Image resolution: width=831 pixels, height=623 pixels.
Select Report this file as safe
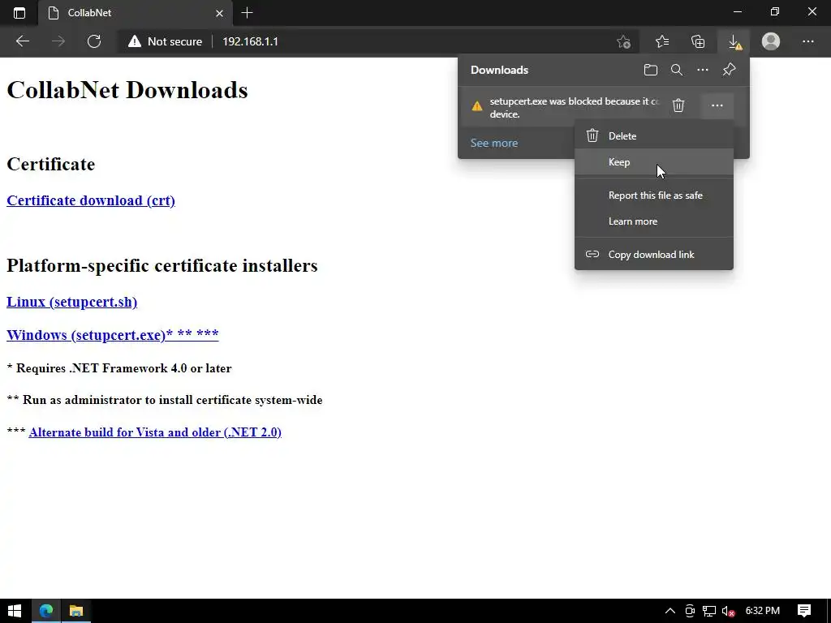pyautogui.click(x=654, y=195)
